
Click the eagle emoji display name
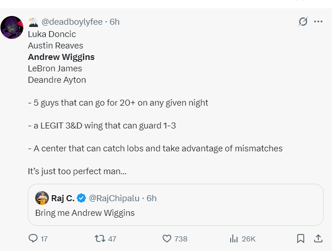point(33,21)
